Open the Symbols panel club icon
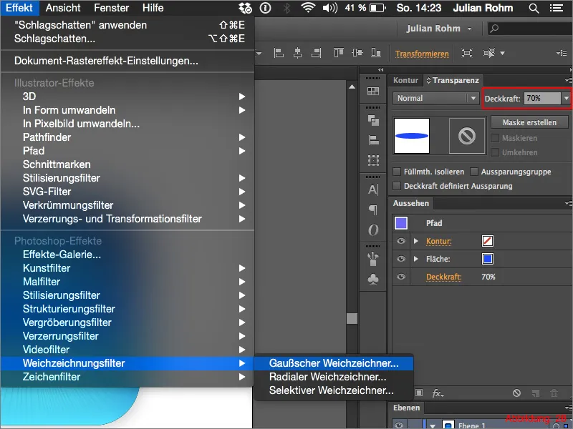The width and height of the screenshot is (573, 429). pyautogui.click(x=373, y=280)
